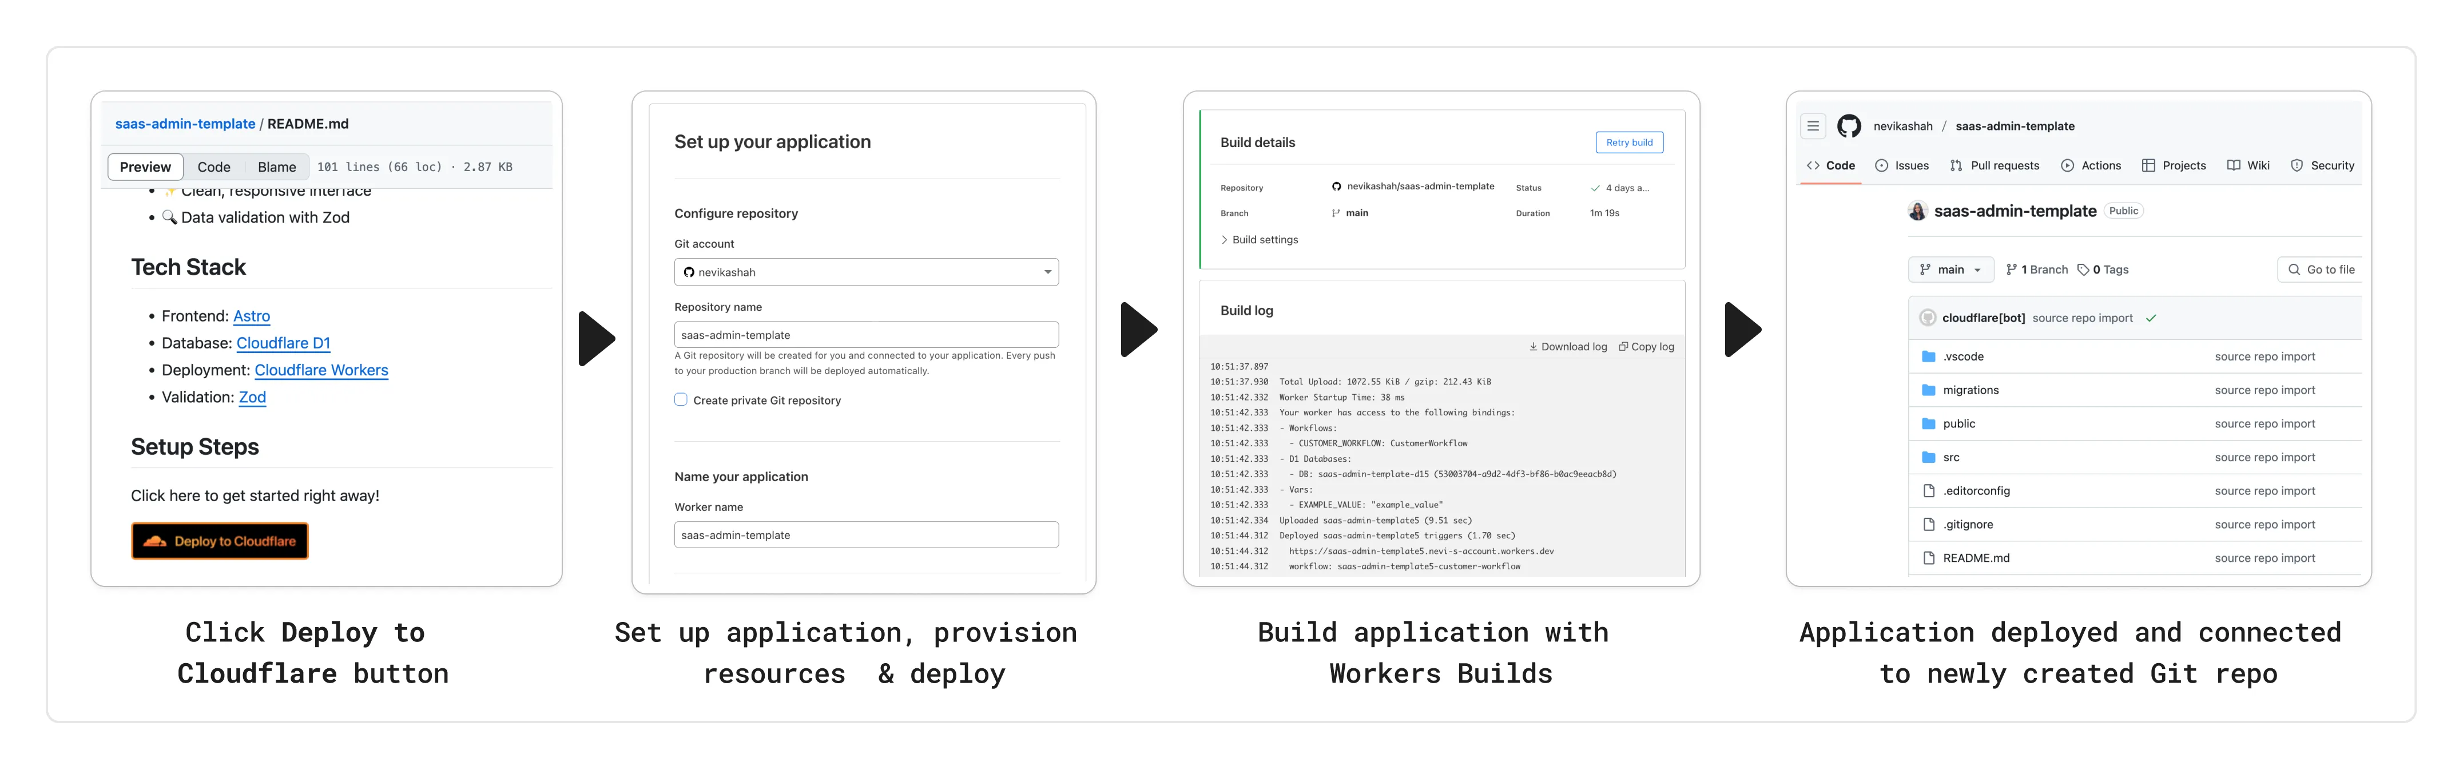
Task: Open the repository Wiki
Action: 2248,165
